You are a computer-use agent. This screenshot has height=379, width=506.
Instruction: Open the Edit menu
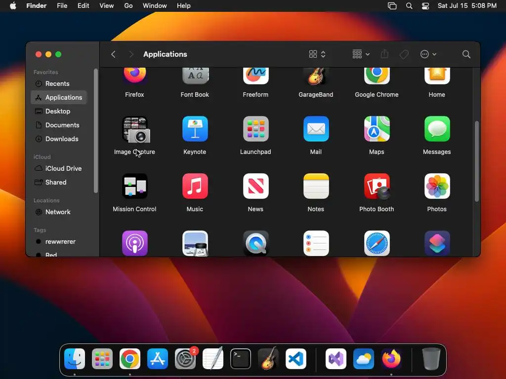point(83,6)
